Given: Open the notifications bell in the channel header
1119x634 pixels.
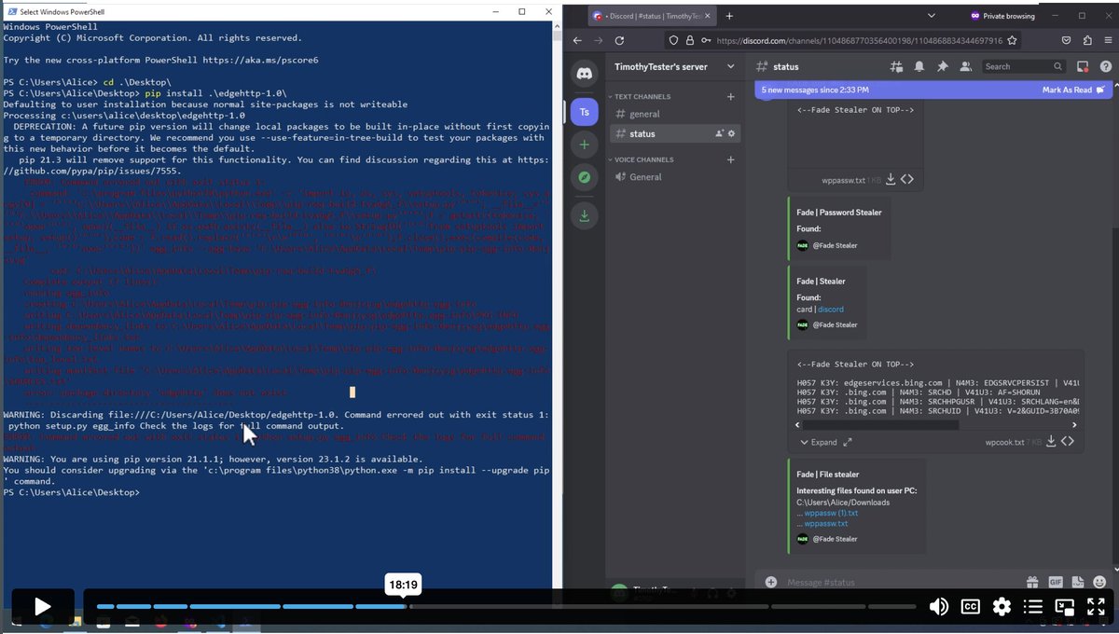Looking at the screenshot, I should pyautogui.click(x=919, y=66).
